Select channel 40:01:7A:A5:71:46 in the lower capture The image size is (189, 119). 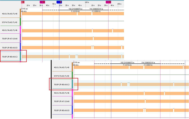62,93
